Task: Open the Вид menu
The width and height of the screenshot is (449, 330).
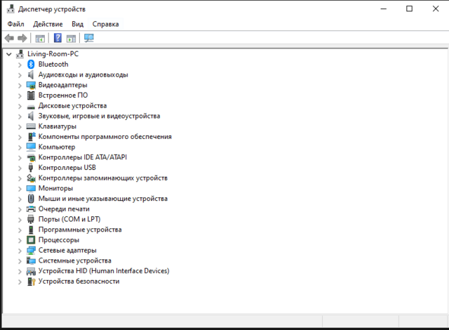Action: [x=78, y=24]
